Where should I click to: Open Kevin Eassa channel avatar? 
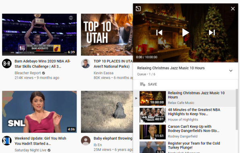pyautogui.click(x=85, y=63)
